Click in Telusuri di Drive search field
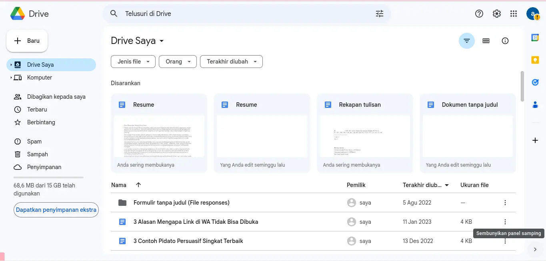Image resolution: width=546 pixels, height=261 pixels. click(x=247, y=14)
